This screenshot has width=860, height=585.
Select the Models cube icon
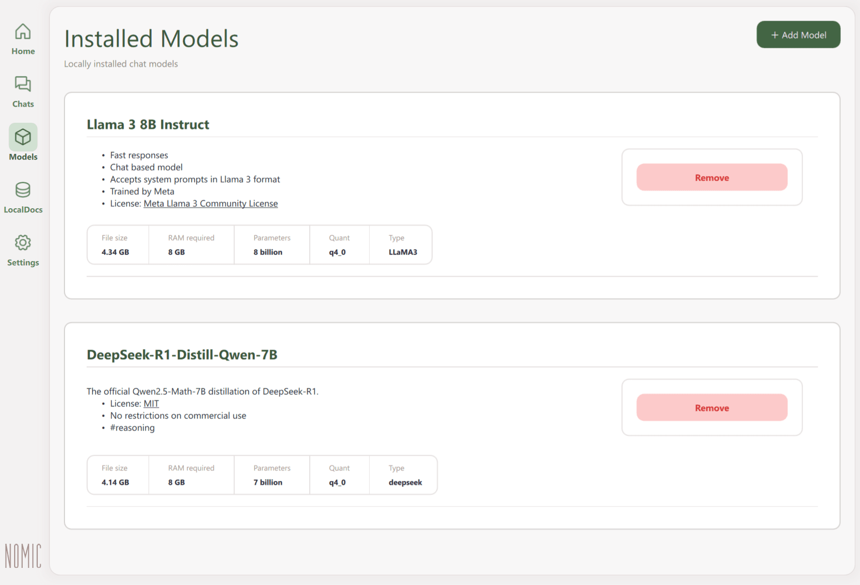click(23, 137)
